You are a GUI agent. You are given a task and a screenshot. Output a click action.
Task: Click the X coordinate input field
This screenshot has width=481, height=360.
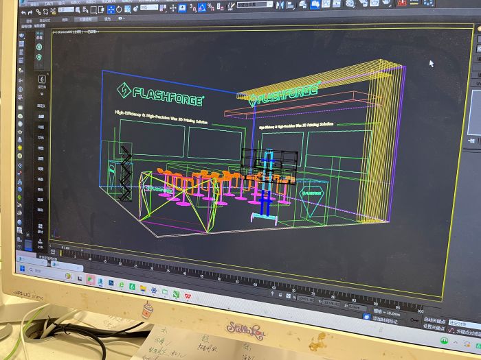(305, 299)
